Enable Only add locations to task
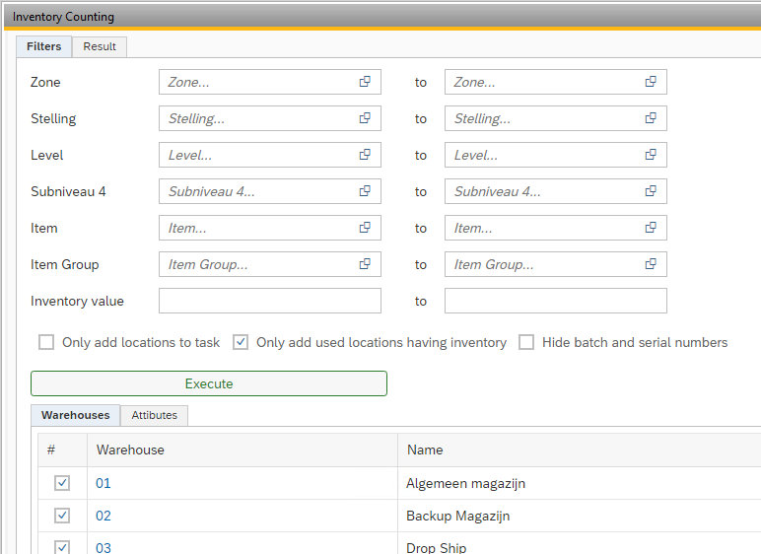The image size is (761, 554). pos(46,342)
